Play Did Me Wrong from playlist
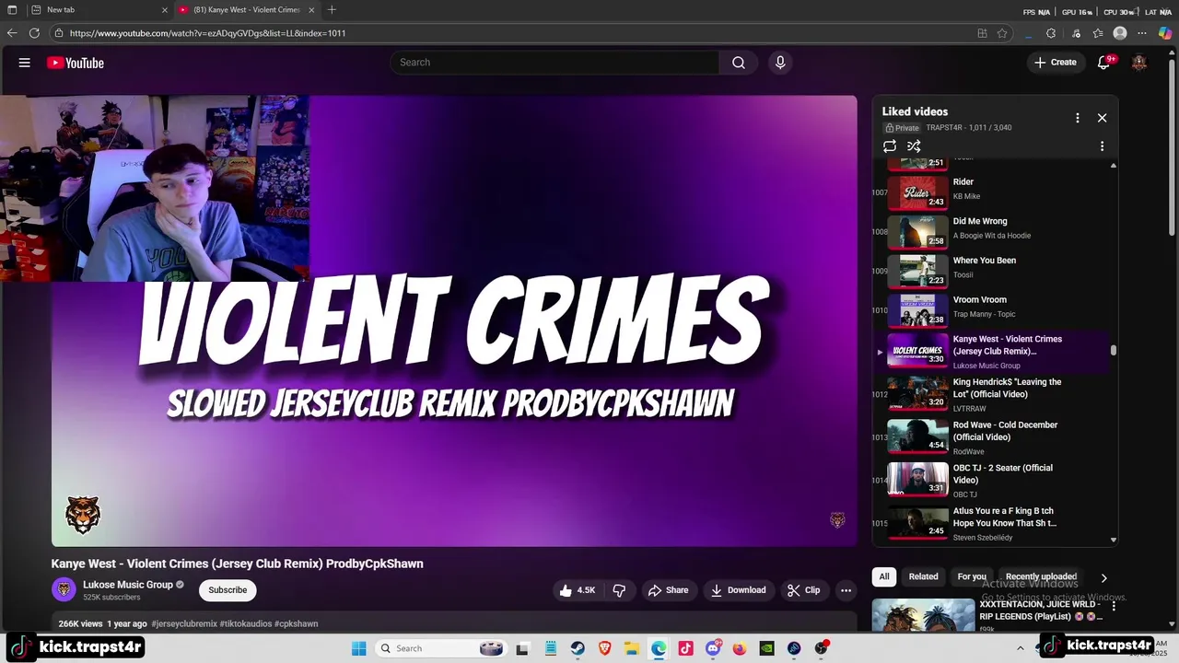1179x663 pixels. coord(992,232)
